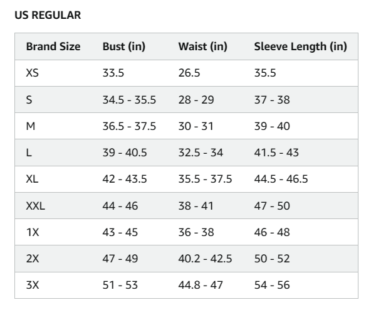Select the 32.5 - 34 waist value
This screenshot has width=371, height=322.
pyautogui.click(x=201, y=153)
